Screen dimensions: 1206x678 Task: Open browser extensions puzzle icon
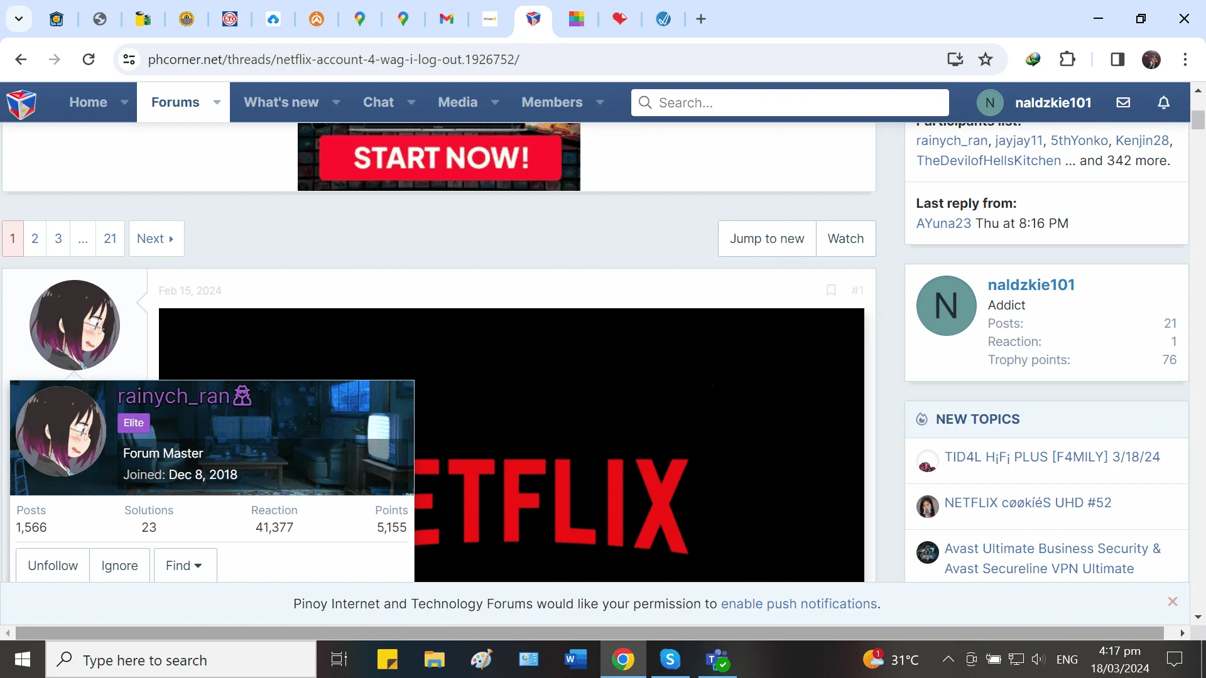1067,60
